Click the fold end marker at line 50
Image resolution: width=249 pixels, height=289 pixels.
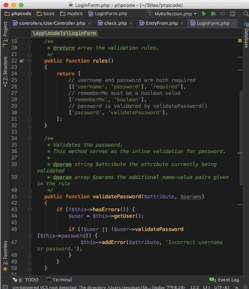pos(30,268)
